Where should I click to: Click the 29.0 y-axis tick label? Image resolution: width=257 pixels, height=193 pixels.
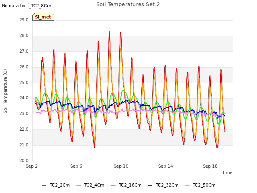click(x=24, y=20)
